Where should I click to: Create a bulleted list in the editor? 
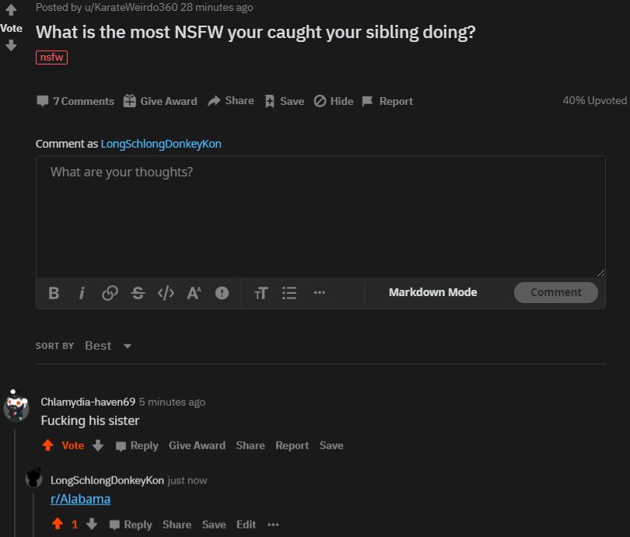pos(289,293)
